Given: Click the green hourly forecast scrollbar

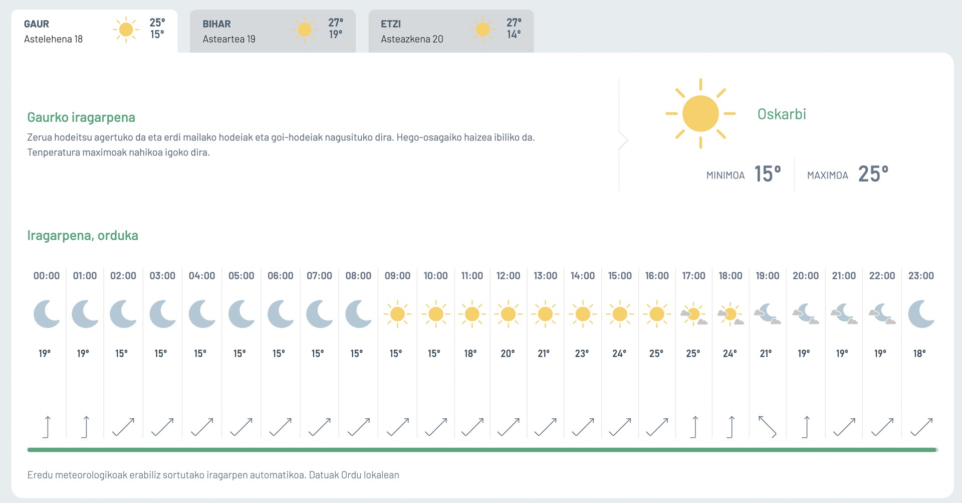Looking at the screenshot, I should [482, 450].
